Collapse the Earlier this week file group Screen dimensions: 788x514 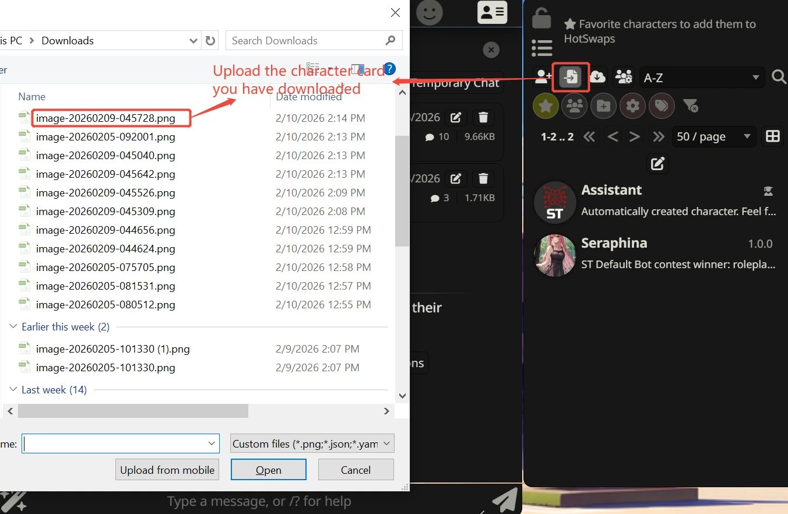(13, 327)
